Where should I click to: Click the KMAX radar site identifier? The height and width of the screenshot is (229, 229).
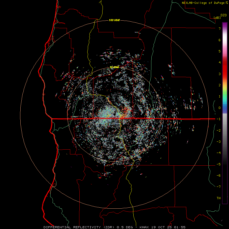pyautogui.click(x=144, y=227)
